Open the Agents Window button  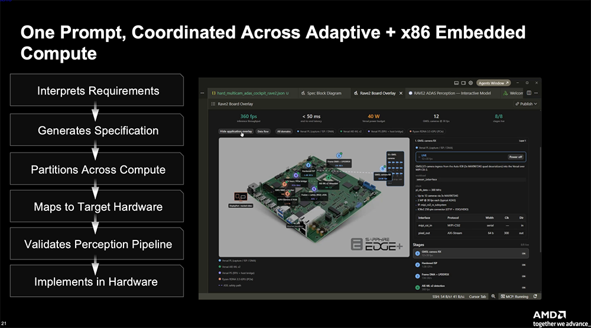[x=493, y=83]
